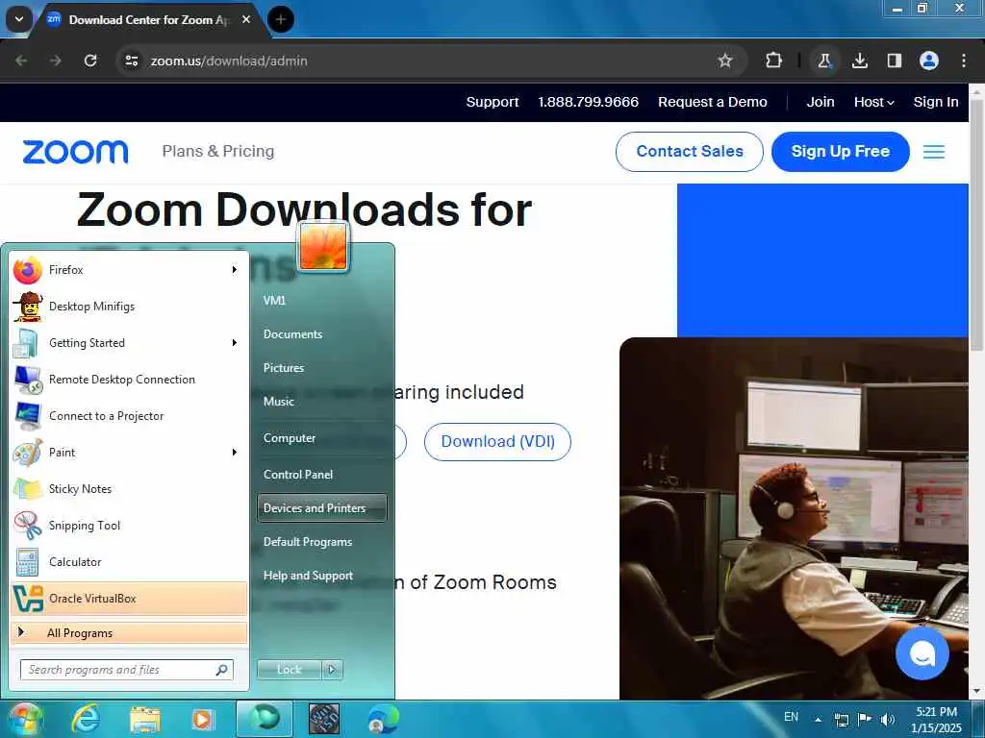Reload the page
The width and height of the screenshot is (985, 738).
pyautogui.click(x=90, y=61)
